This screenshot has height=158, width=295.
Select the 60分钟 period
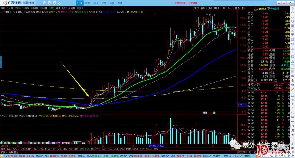pos(43,8)
